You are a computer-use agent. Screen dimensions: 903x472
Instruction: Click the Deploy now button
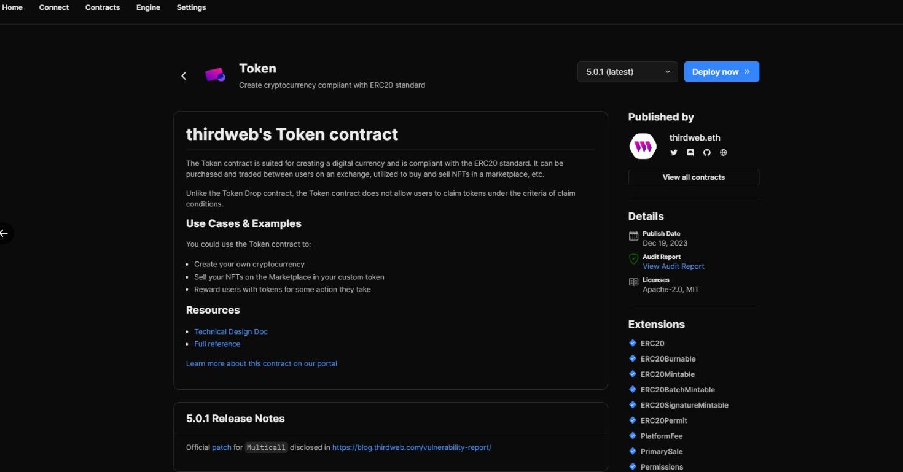pyautogui.click(x=722, y=72)
